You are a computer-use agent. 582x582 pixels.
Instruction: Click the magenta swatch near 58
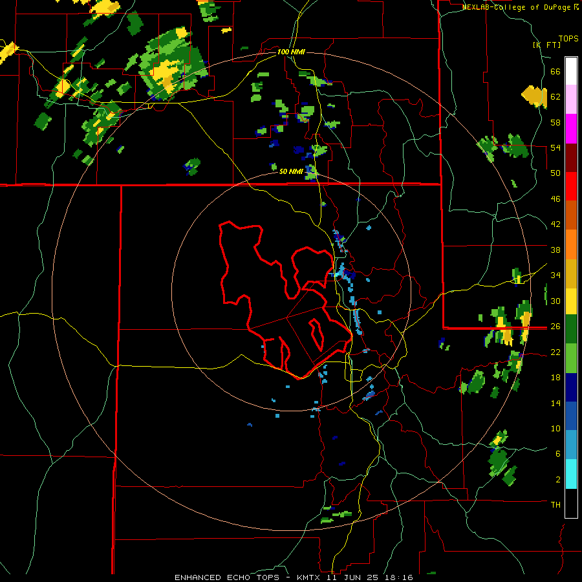pos(571,129)
